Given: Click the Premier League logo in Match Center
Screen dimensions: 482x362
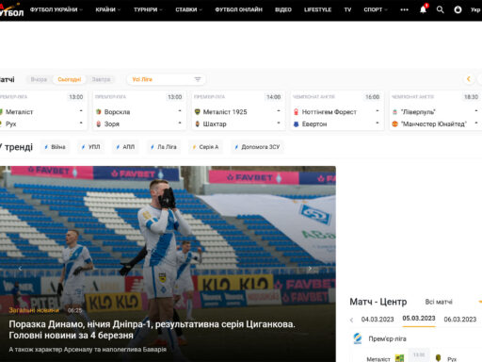Looking at the screenshot, I should [358, 338].
